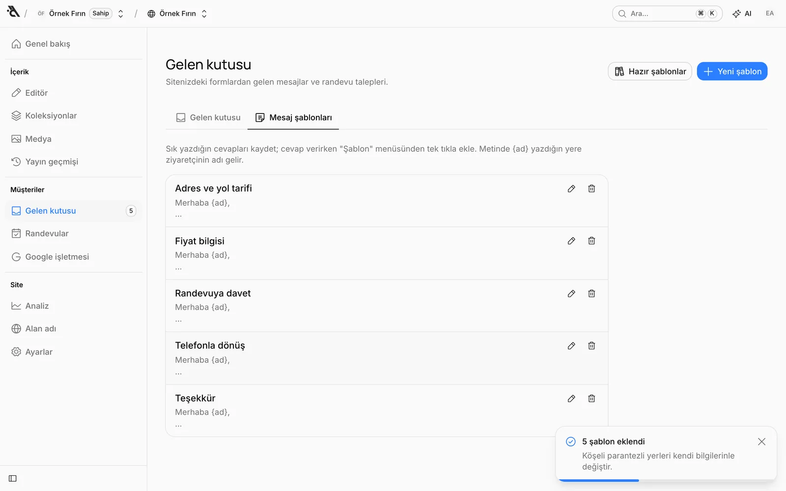
Task: Open the AI assistant
Action: click(742, 14)
